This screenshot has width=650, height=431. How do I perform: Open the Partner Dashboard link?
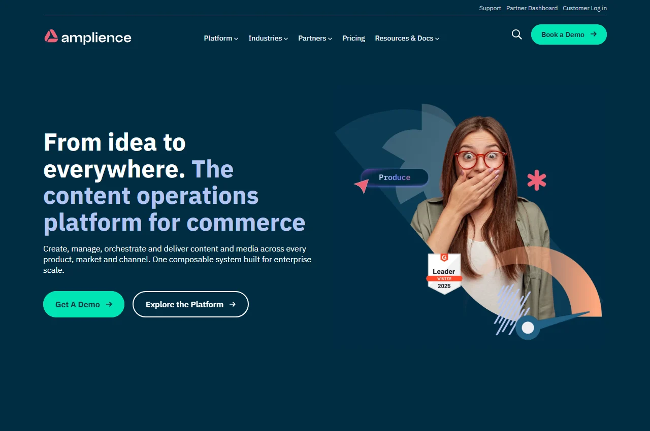(532, 8)
